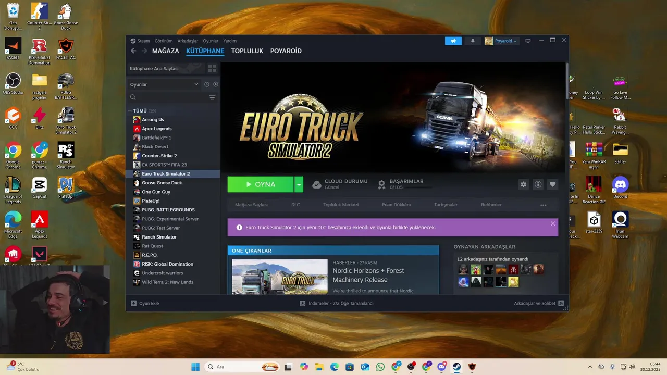The width and height of the screenshot is (667, 375).
Task: Open the DLC link
Action: pyautogui.click(x=295, y=205)
